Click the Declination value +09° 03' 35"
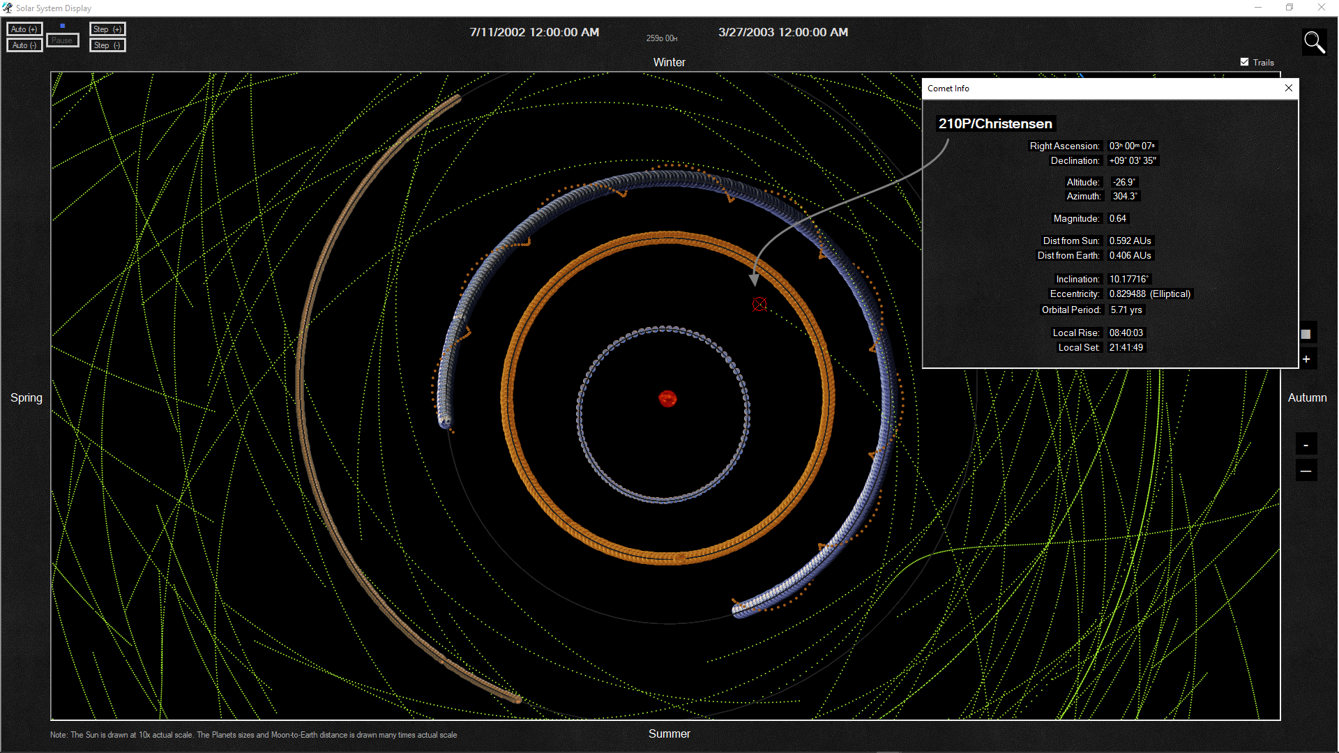The image size is (1339, 753). 1133,160
